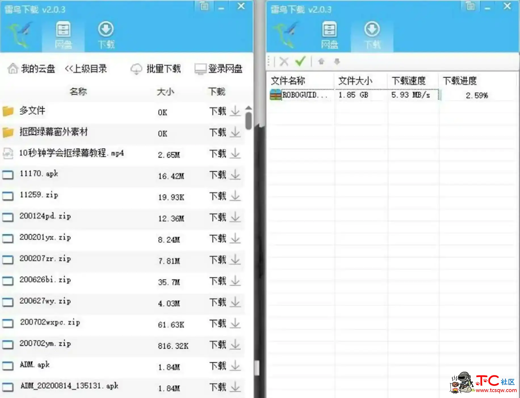Image resolution: width=520 pixels, height=398 pixels.
Task: Select the 200201yx.zip file name
Action: [45, 237]
